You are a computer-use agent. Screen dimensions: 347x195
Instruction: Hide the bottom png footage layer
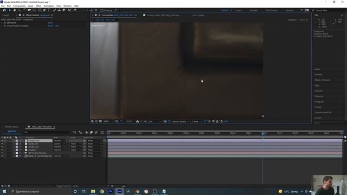pyautogui.click(x=2, y=156)
